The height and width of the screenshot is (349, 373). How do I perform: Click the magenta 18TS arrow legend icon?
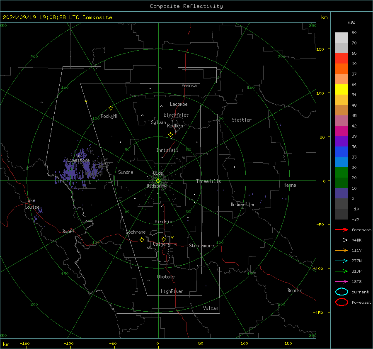[342, 282]
